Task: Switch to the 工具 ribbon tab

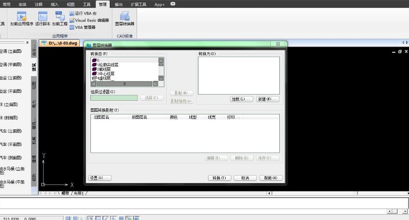Action: click(x=86, y=4)
